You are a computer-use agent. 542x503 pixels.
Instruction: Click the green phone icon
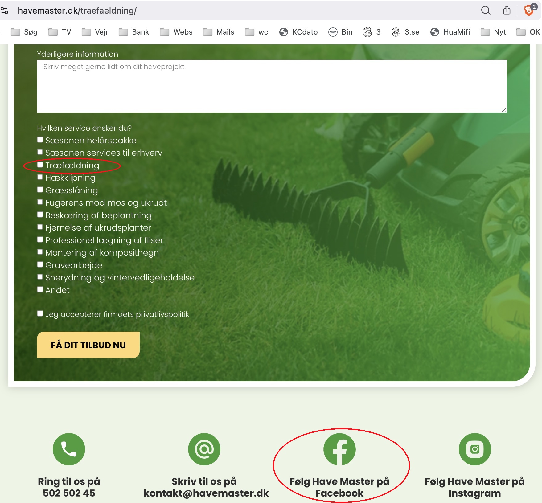[x=69, y=449]
